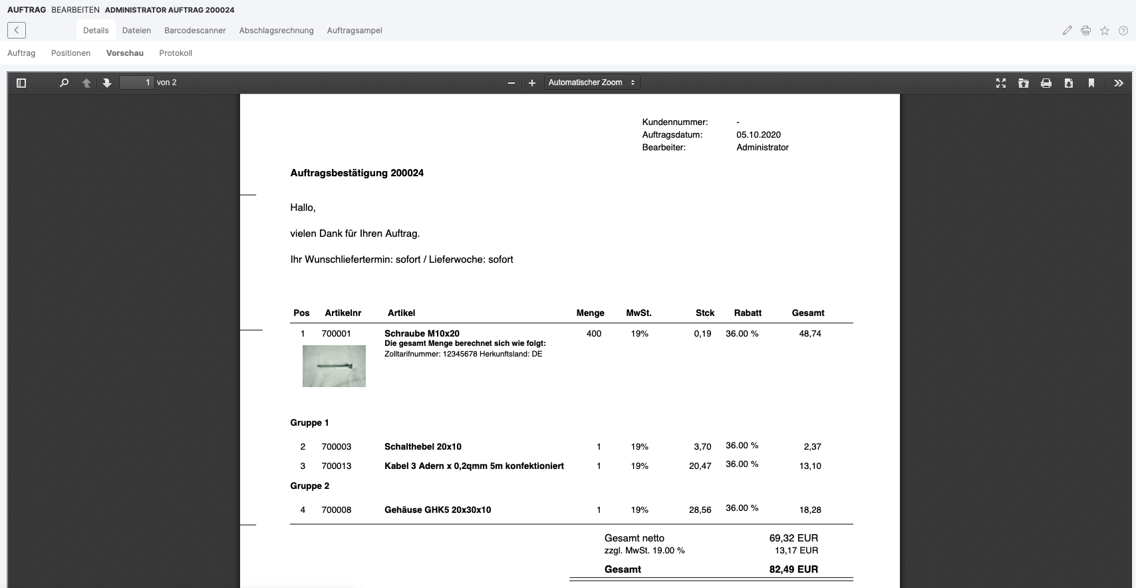Toggle the PDF viewer sidebar
The image size is (1136, 588).
pos(21,83)
